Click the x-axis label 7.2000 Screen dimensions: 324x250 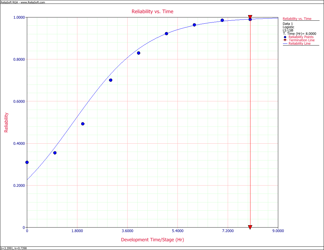pos(228,231)
